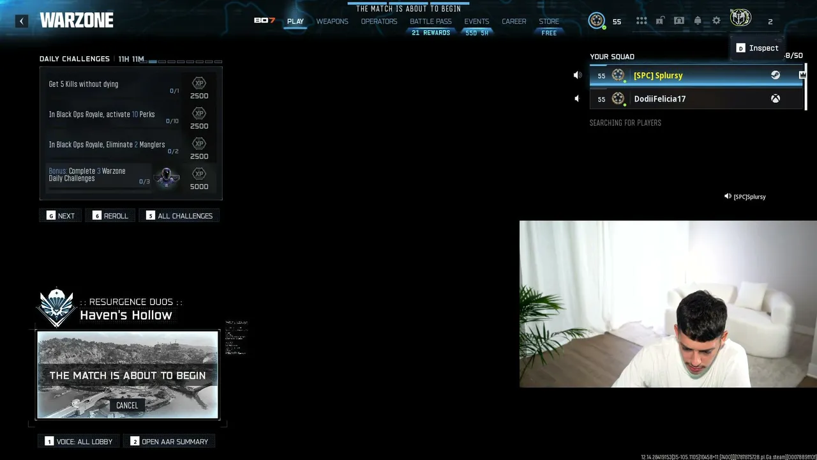
Task: Click XP icon for activate 10 Perks challenge
Action: coord(199,114)
